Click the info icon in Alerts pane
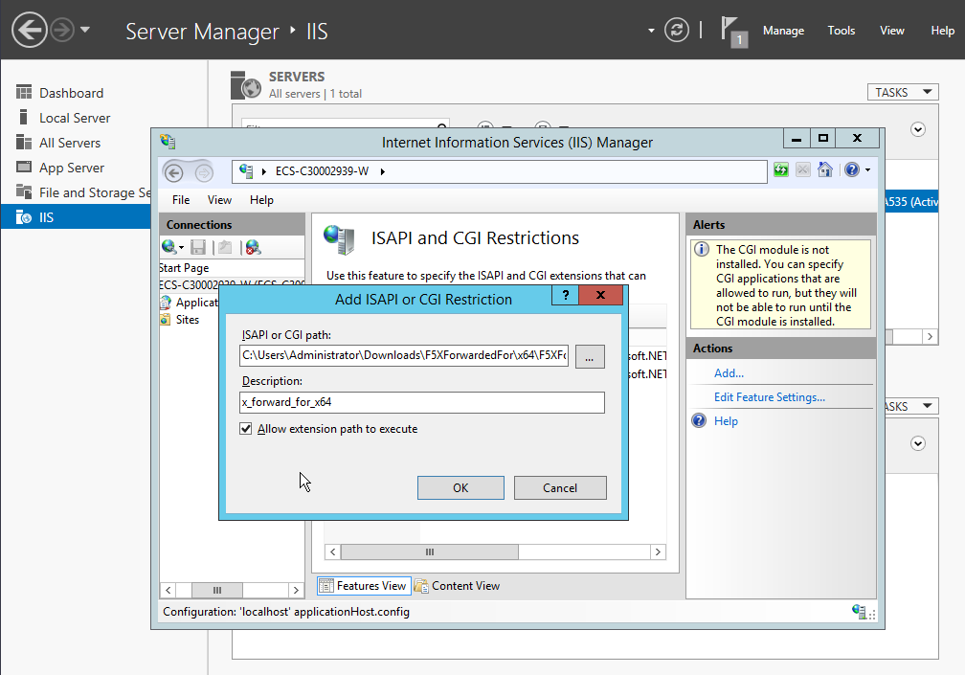Screen dimensions: 965x675 [701, 249]
